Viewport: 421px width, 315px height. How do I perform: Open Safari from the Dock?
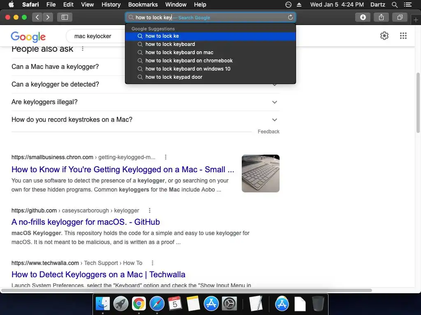pyautogui.click(x=157, y=304)
